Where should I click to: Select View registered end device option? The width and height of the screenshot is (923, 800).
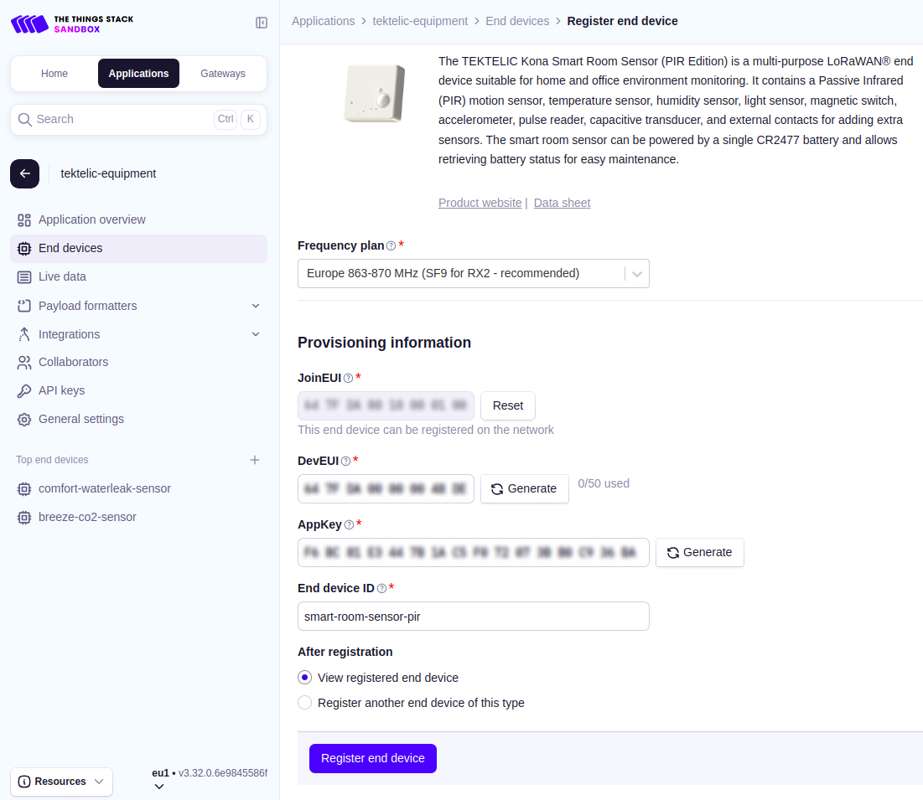point(305,678)
